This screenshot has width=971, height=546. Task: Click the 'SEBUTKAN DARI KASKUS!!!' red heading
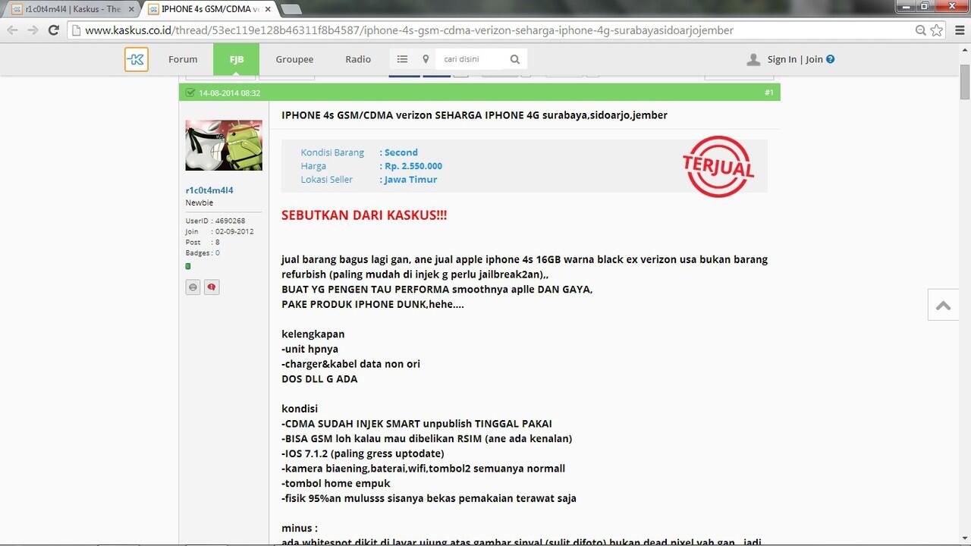[x=364, y=215]
